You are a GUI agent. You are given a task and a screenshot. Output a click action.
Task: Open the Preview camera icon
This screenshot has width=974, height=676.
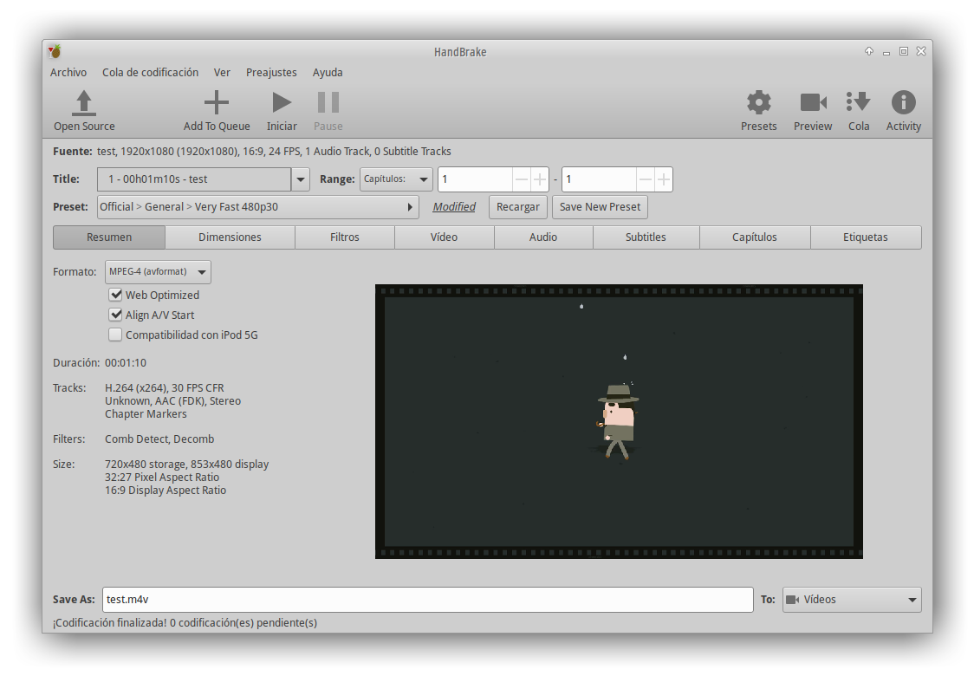pyautogui.click(x=813, y=103)
